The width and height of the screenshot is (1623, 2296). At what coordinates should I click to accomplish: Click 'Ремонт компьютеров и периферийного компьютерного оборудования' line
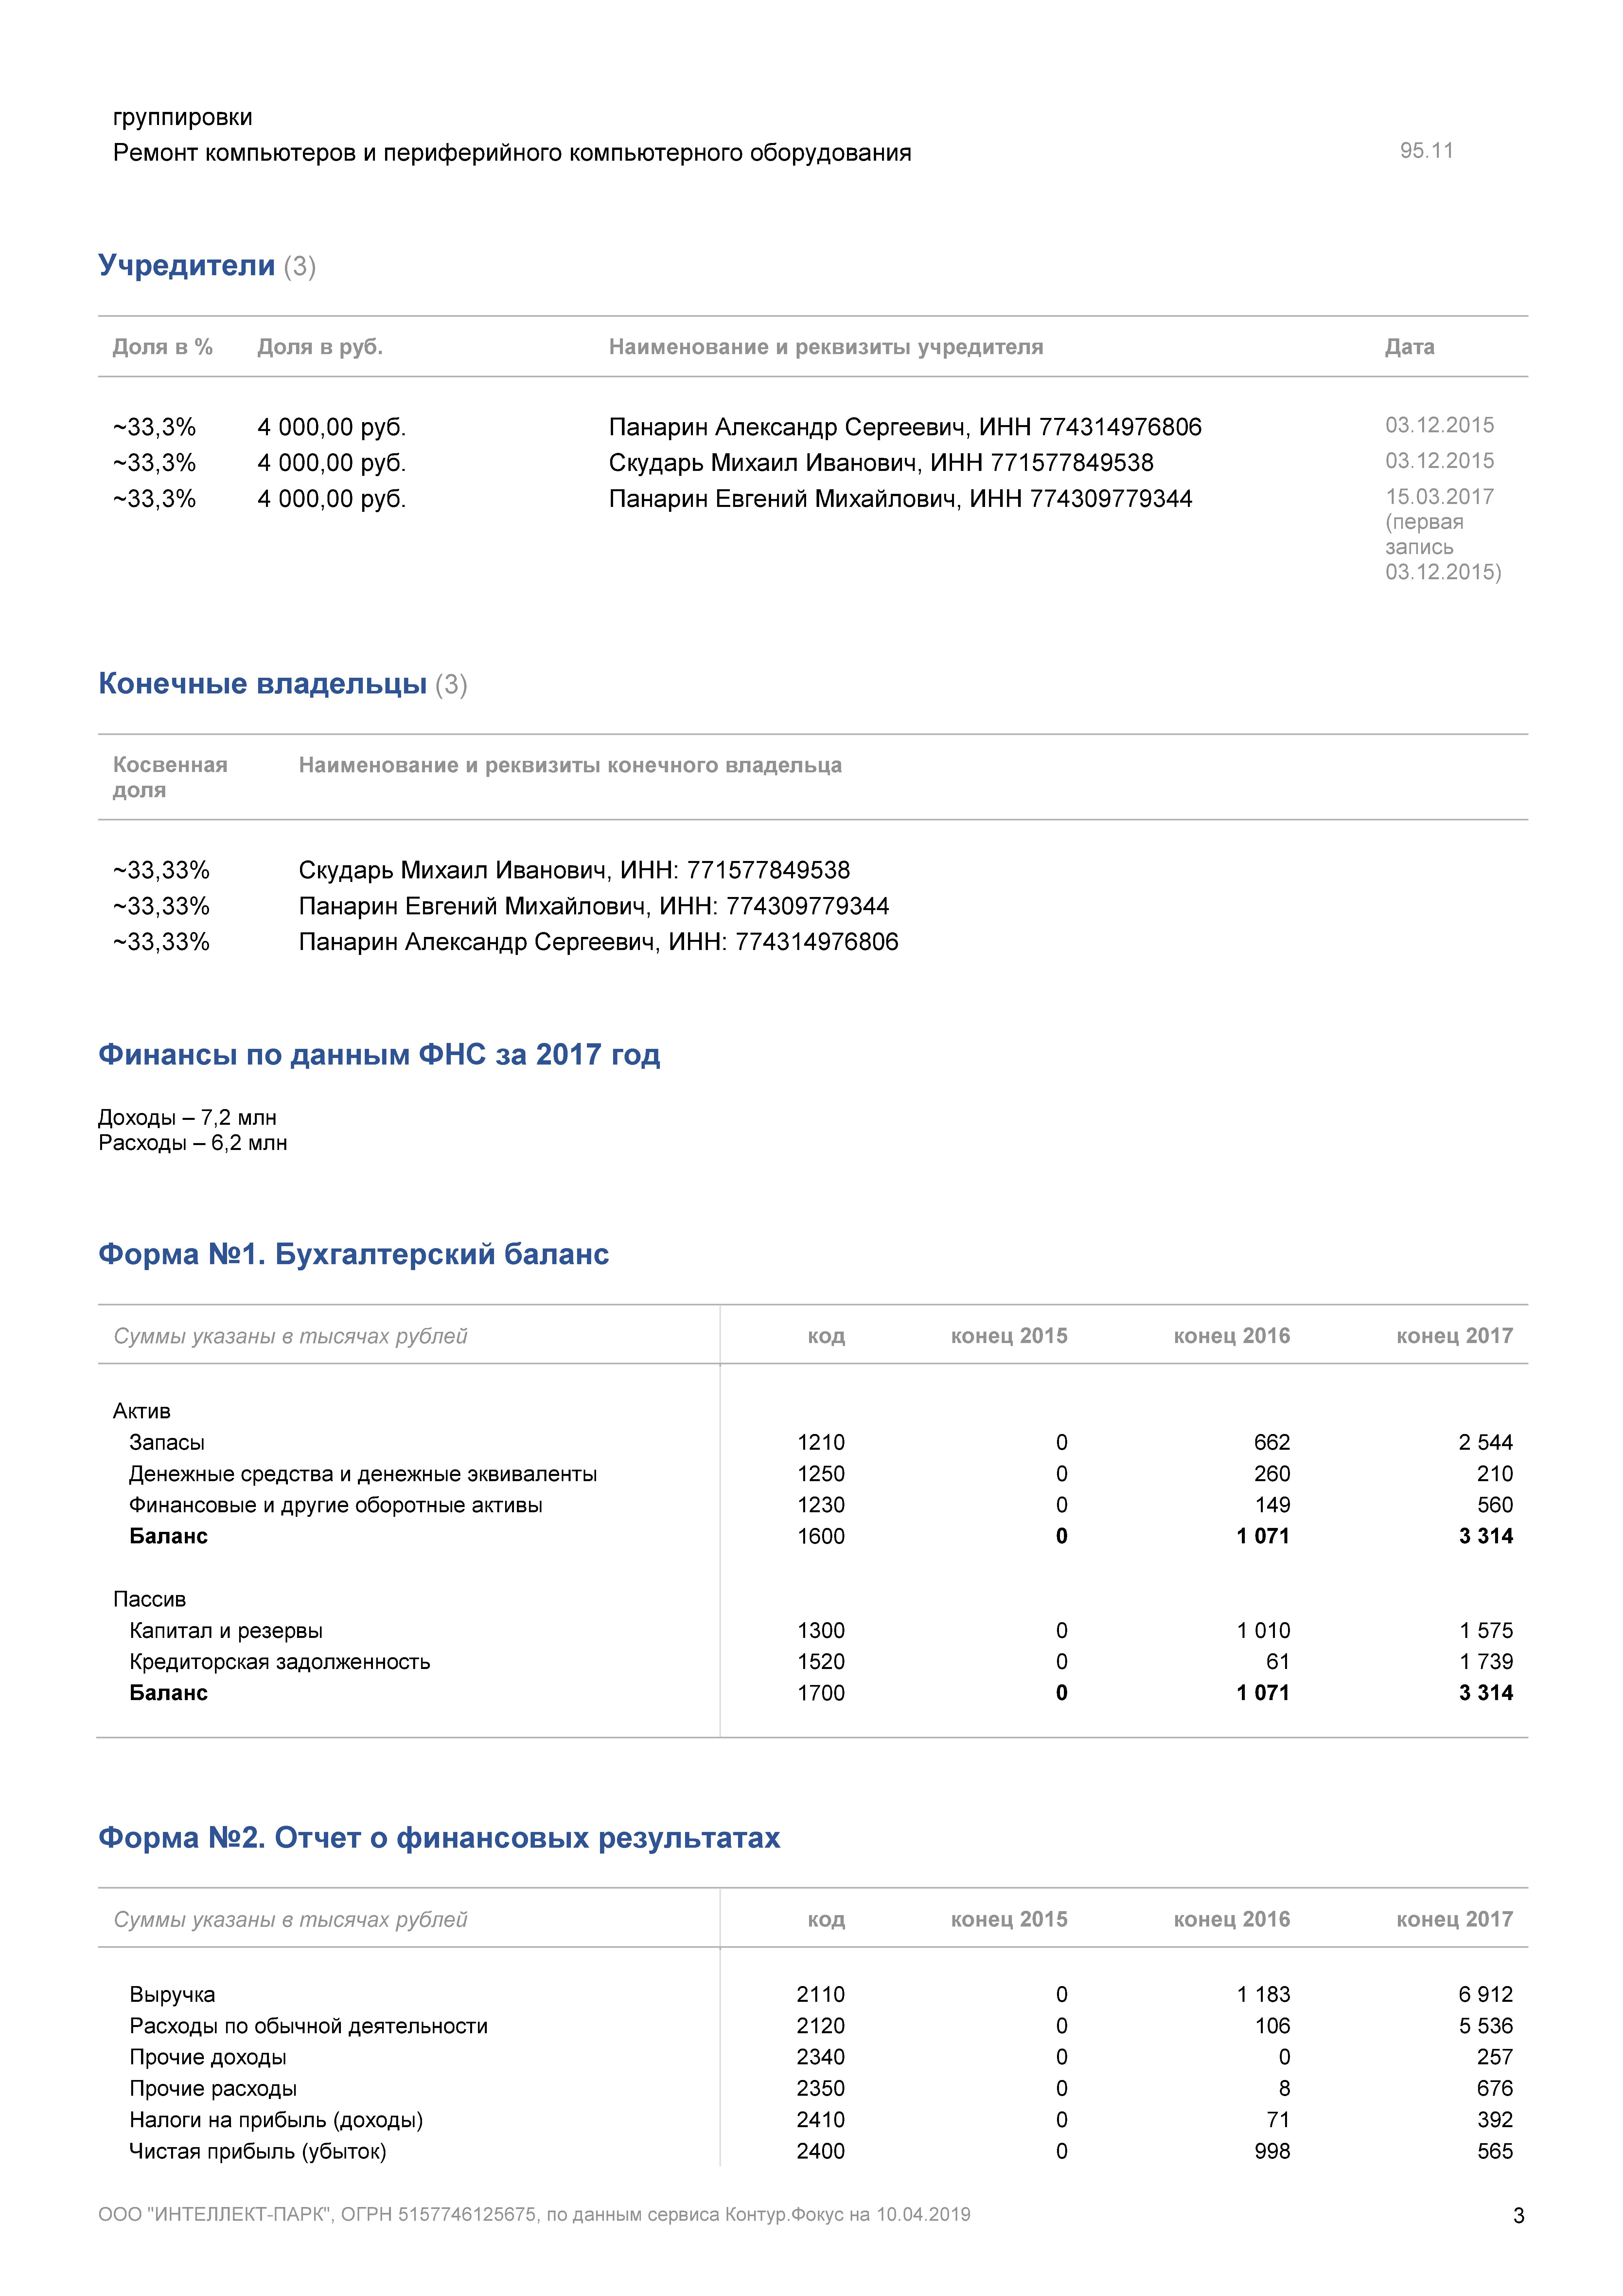point(512,153)
